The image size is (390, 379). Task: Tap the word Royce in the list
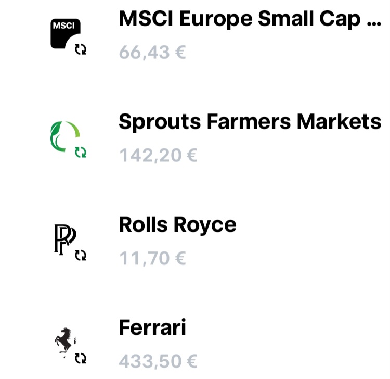tap(205, 225)
